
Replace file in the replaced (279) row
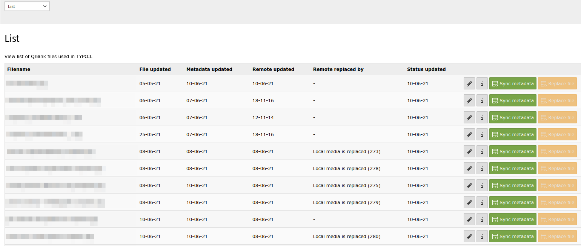pyautogui.click(x=557, y=203)
